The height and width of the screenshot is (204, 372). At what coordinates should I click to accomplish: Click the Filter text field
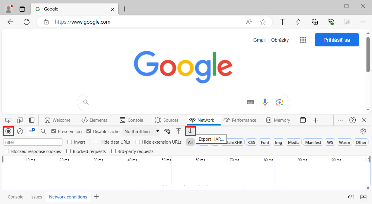33,142
